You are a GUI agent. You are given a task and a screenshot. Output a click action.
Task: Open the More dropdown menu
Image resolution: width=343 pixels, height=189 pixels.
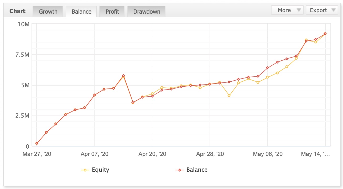pyautogui.click(x=287, y=10)
